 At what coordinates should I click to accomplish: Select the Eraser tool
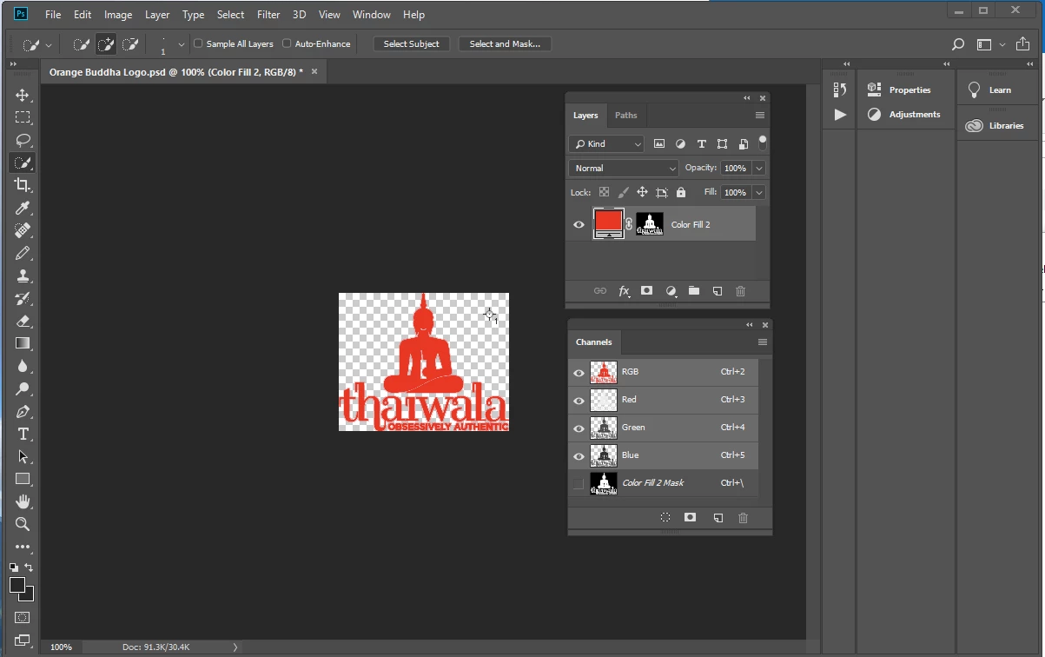23,321
